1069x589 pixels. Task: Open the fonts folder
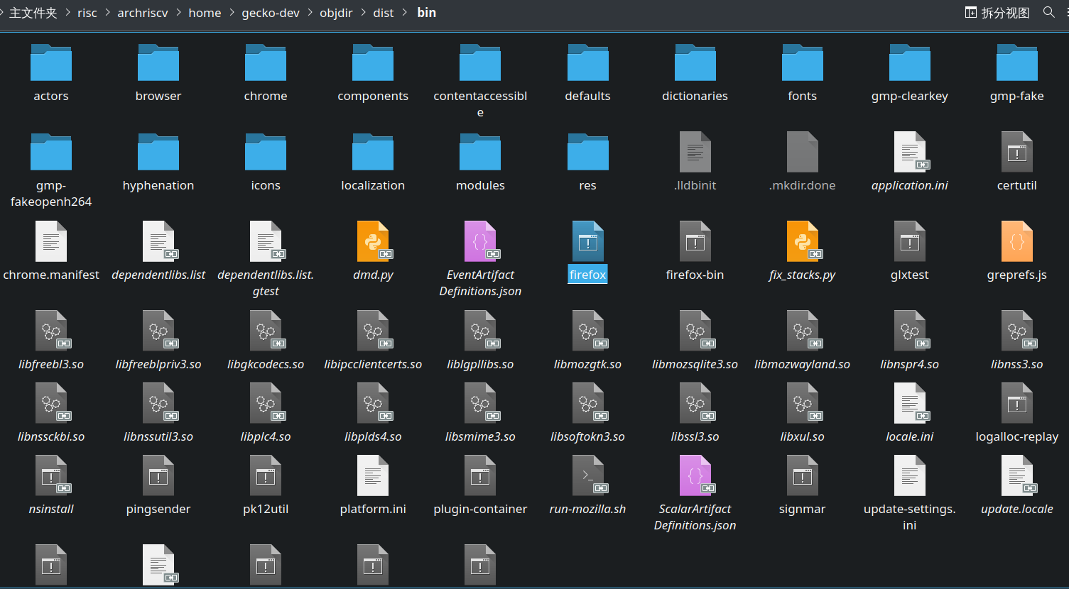[x=802, y=62]
